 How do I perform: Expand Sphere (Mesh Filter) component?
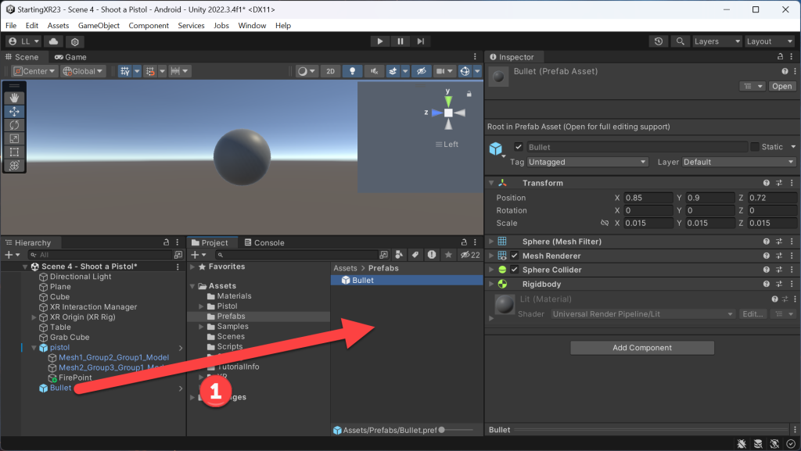coord(491,242)
